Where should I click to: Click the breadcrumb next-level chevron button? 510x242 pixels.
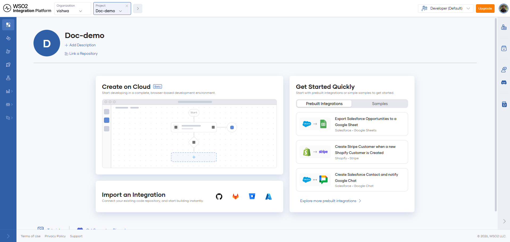[138, 9]
